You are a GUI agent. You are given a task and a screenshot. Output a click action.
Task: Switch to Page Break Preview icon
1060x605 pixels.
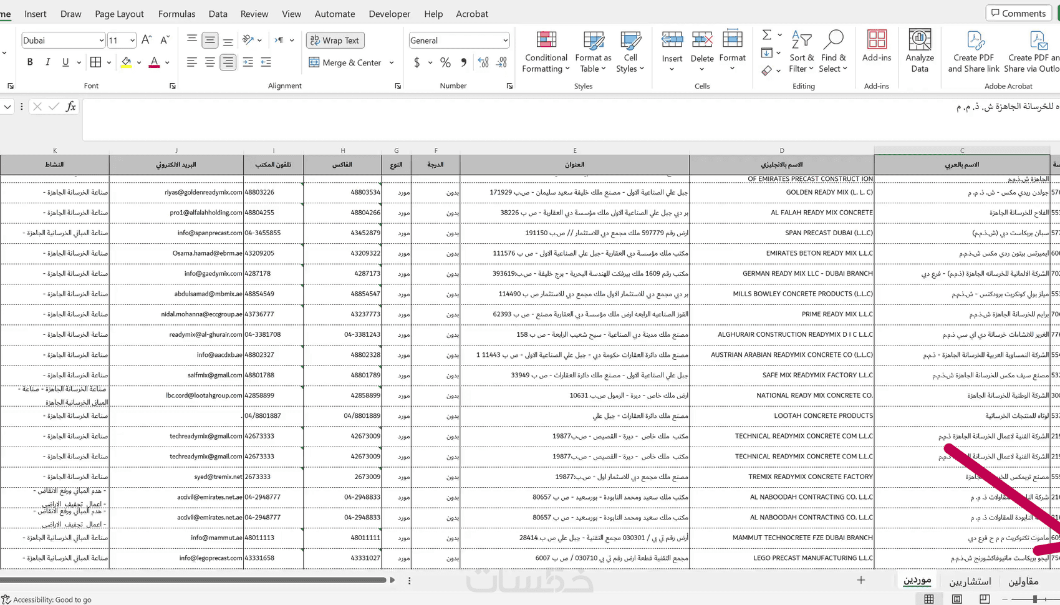tap(985, 599)
